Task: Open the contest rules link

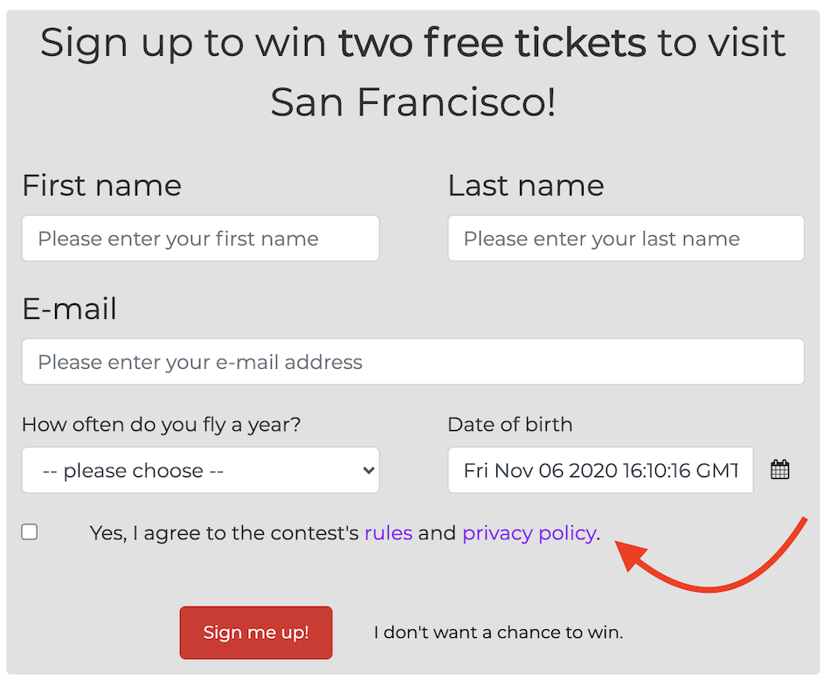Action: [389, 533]
